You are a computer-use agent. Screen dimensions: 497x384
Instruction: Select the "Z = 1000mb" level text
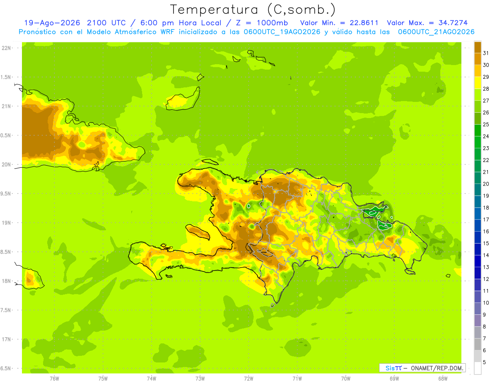(x=262, y=23)
